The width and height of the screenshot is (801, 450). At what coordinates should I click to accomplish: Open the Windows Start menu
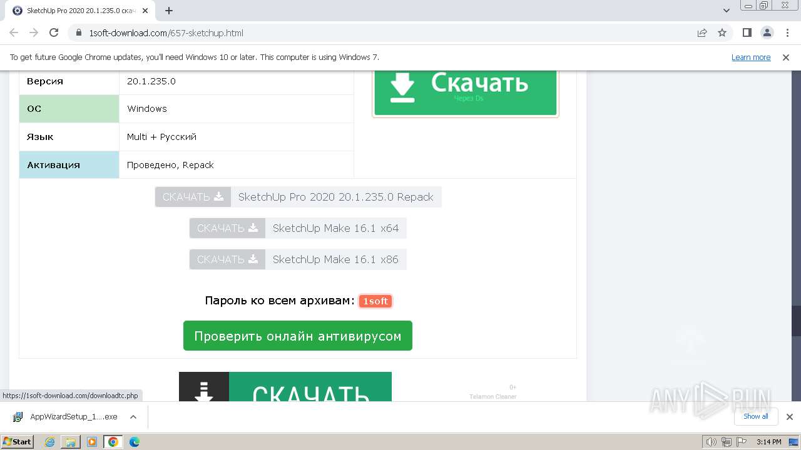point(18,441)
